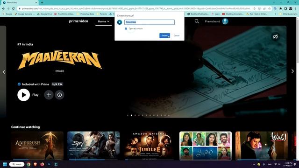The width and height of the screenshot is (299, 168).
Task: Unmute the trailer with the speaker icon
Action: (276, 36)
